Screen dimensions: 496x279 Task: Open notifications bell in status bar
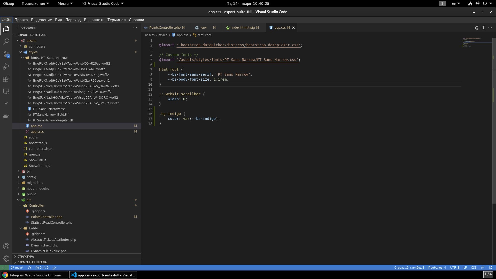[490, 268]
